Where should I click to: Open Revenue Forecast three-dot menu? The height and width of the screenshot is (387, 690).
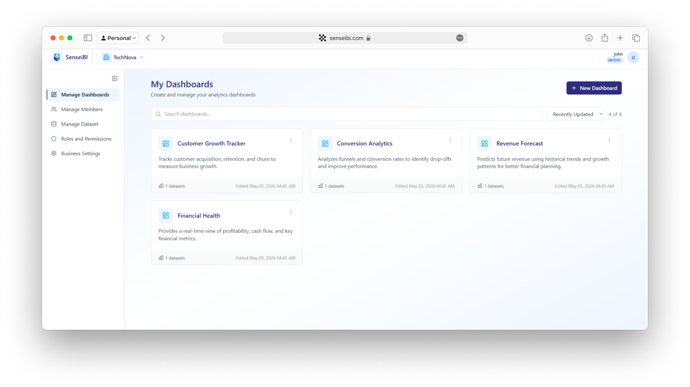(x=610, y=141)
